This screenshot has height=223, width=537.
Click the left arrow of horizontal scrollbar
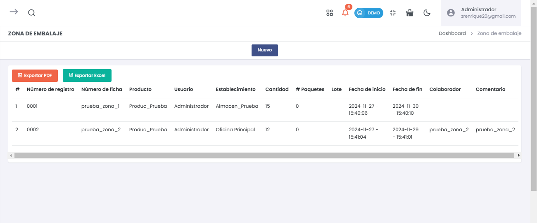tap(11, 156)
